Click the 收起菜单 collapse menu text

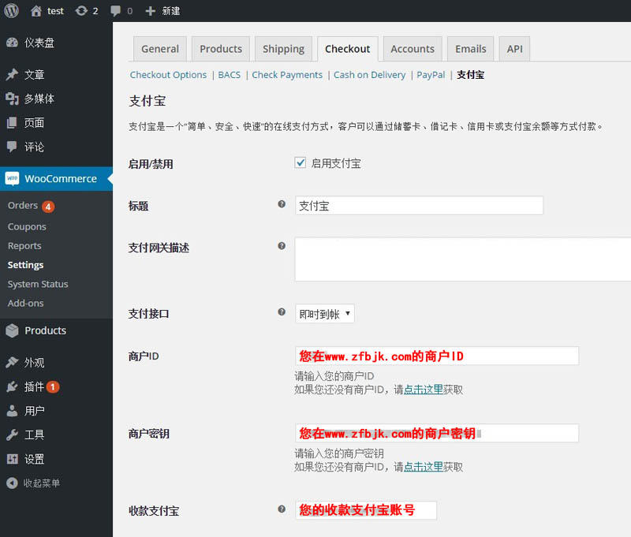[x=42, y=483]
